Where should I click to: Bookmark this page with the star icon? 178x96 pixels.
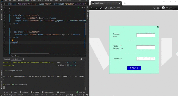point(158,8)
